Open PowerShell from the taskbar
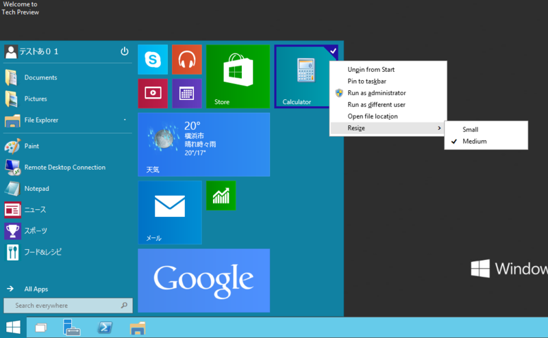This screenshot has height=338, width=548. click(105, 328)
